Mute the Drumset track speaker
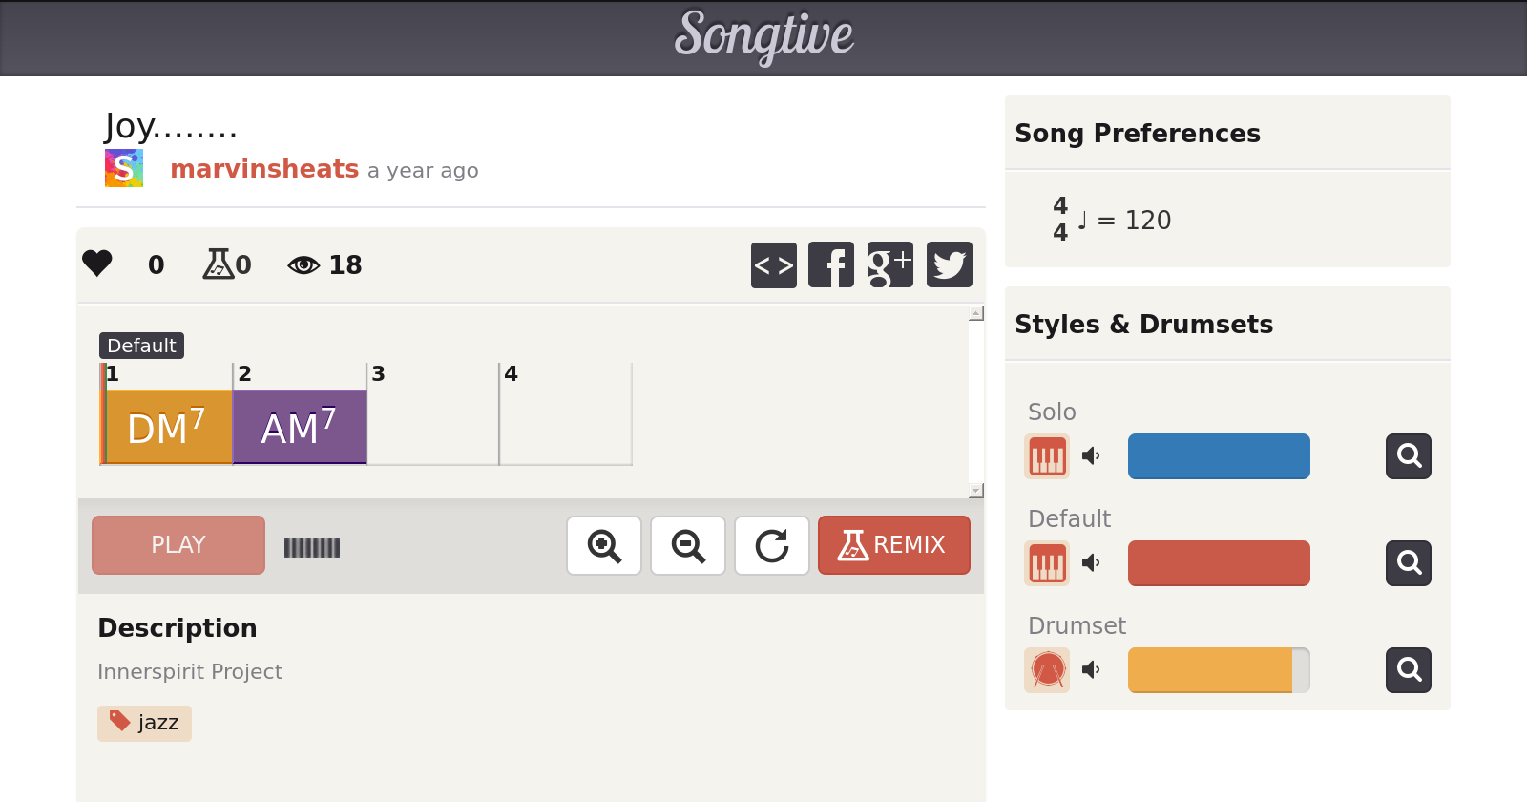 1091,670
